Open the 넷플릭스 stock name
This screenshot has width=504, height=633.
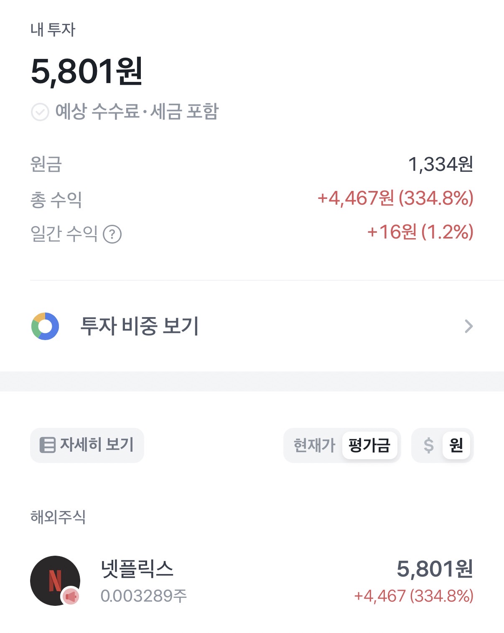tap(137, 569)
